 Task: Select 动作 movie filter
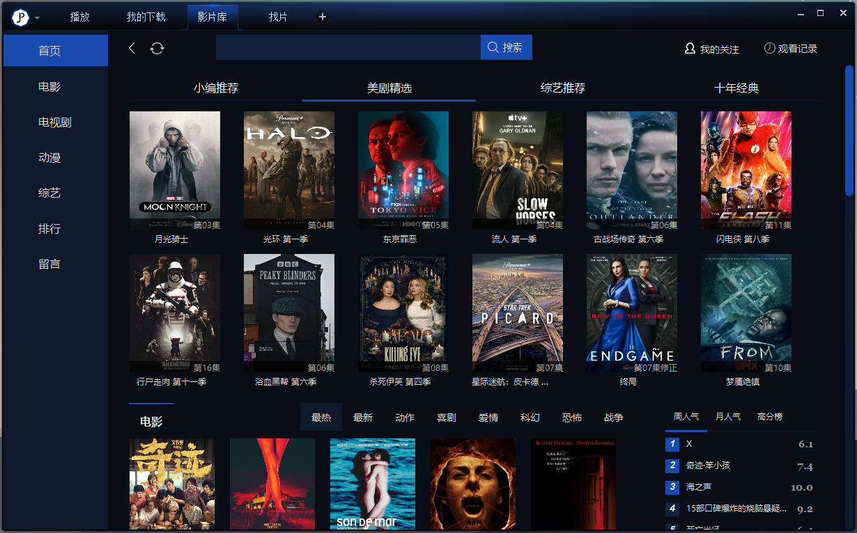coord(405,417)
